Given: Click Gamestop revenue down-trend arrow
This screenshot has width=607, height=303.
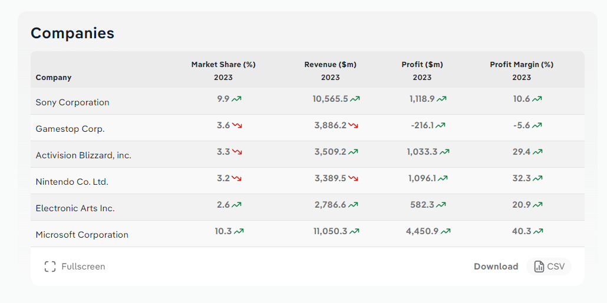Looking at the screenshot, I should click(354, 126).
